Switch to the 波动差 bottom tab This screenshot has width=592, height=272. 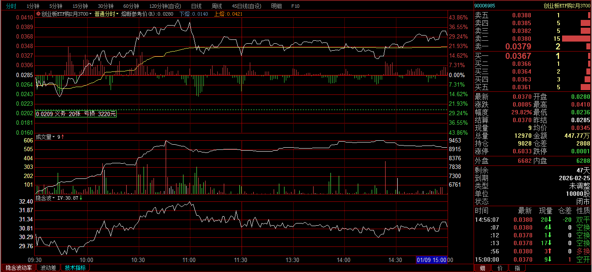click(49, 268)
